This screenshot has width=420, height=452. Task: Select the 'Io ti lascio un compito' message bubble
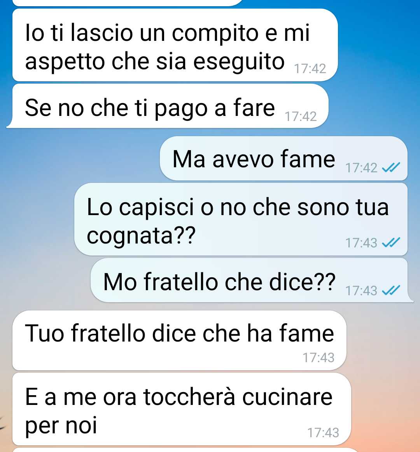coord(175,45)
